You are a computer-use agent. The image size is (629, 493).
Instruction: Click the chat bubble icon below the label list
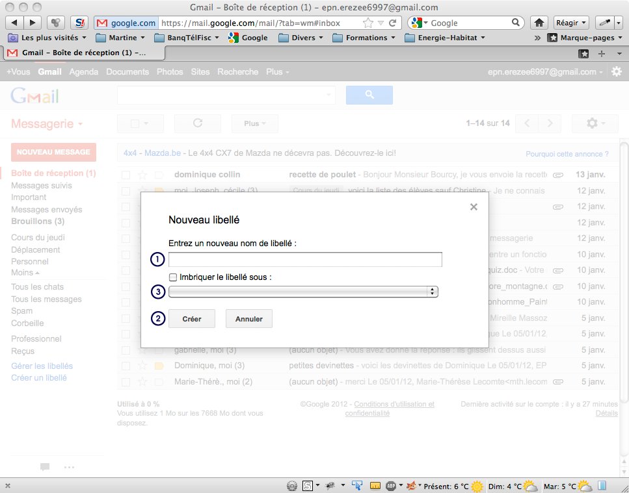pos(45,466)
